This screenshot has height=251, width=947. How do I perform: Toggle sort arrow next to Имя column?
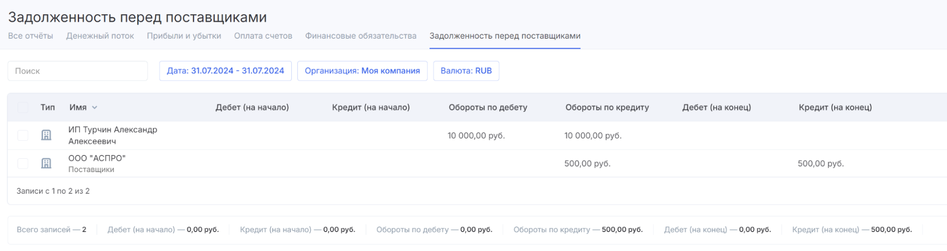pyautogui.click(x=95, y=108)
